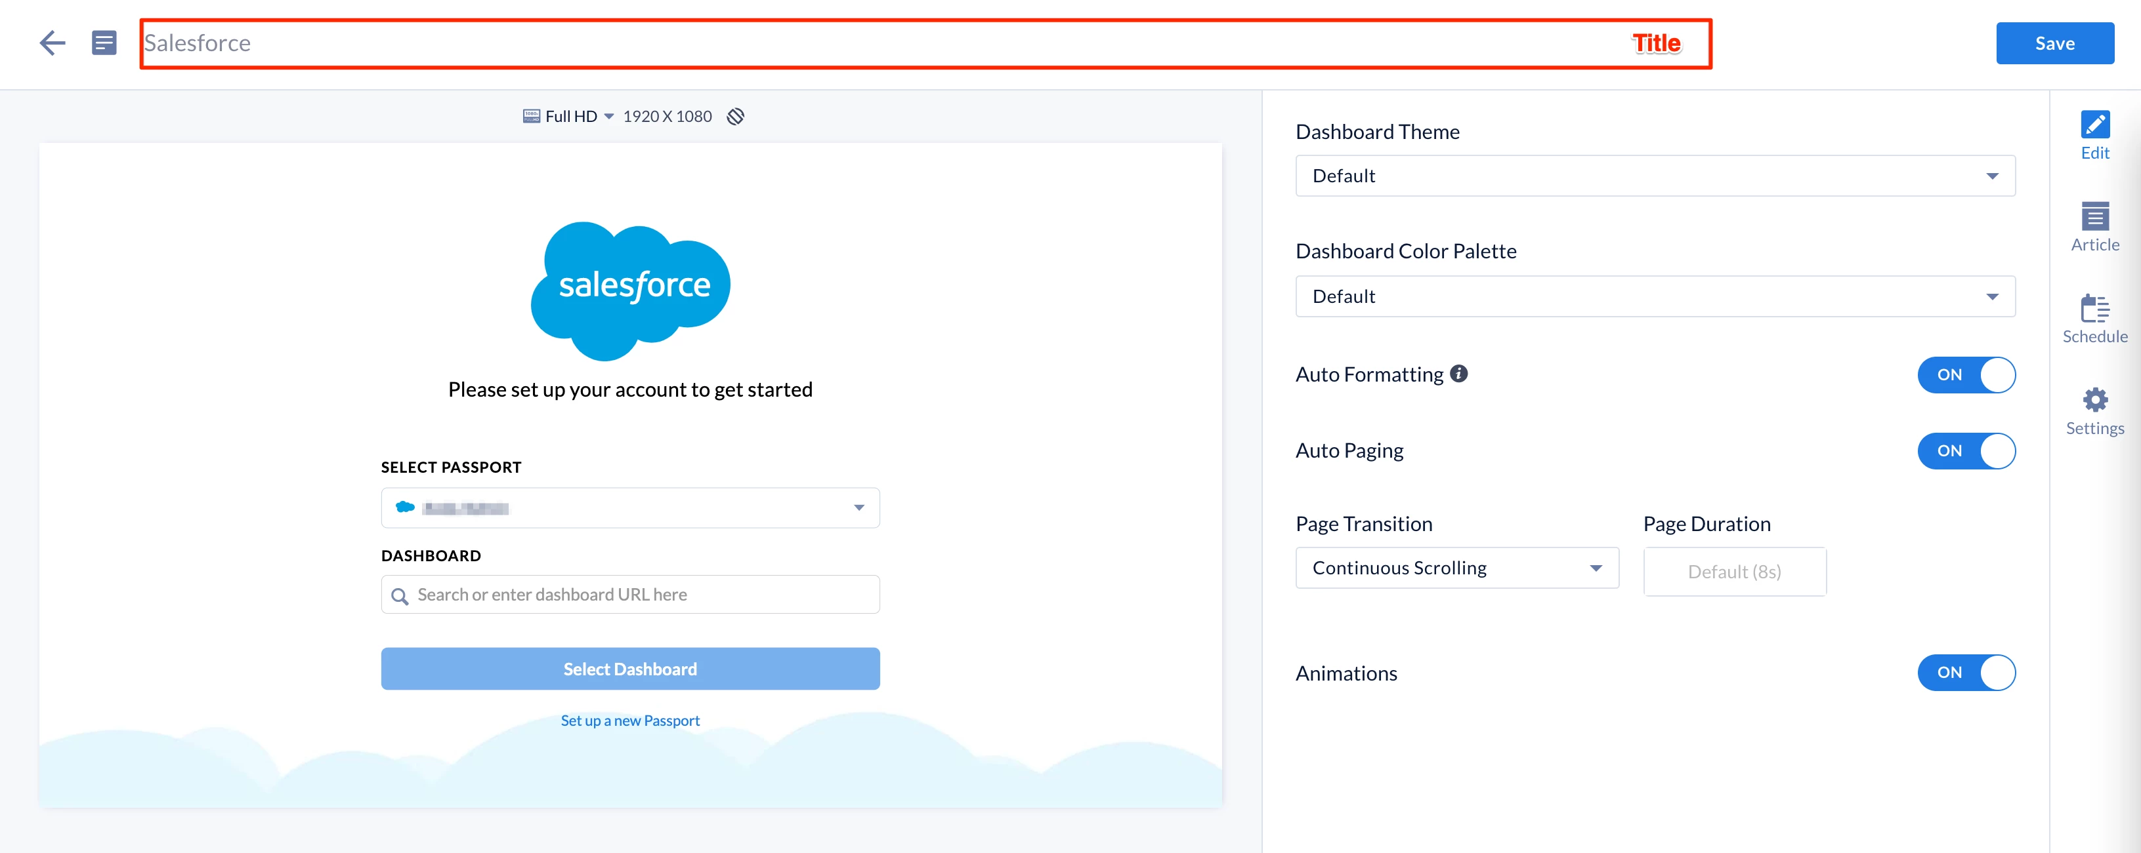The image size is (2141, 853).
Task: Click the Select Dashboard button
Action: [x=630, y=669]
